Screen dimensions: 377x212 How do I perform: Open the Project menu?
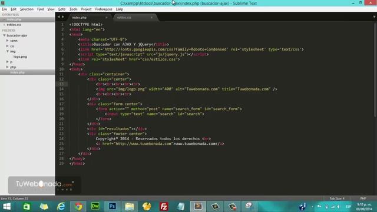click(86, 9)
